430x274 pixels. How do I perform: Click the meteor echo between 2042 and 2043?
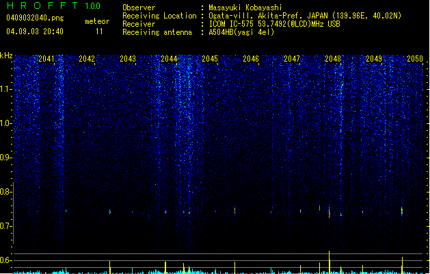click(x=110, y=212)
